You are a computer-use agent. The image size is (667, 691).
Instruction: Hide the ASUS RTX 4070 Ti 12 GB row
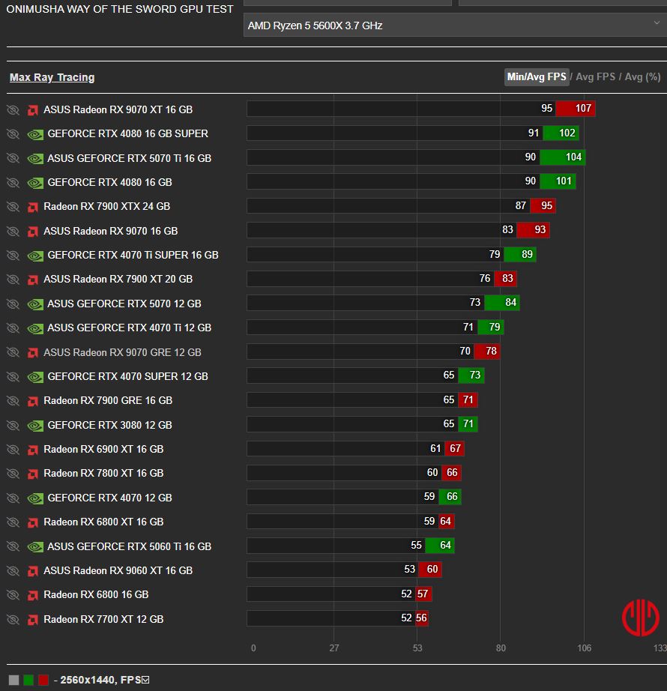pyautogui.click(x=13, y=328)
